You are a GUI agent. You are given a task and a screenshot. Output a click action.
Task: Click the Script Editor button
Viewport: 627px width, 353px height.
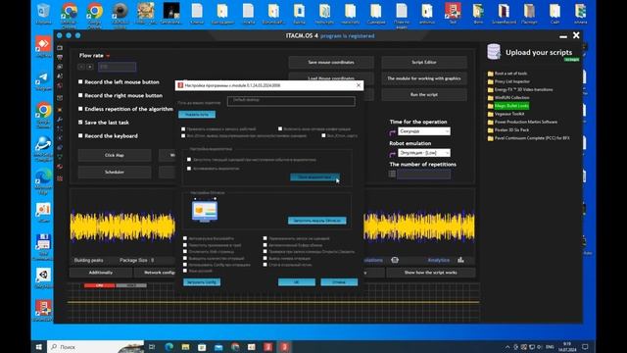pyautogui.click(x=424, y=62)
